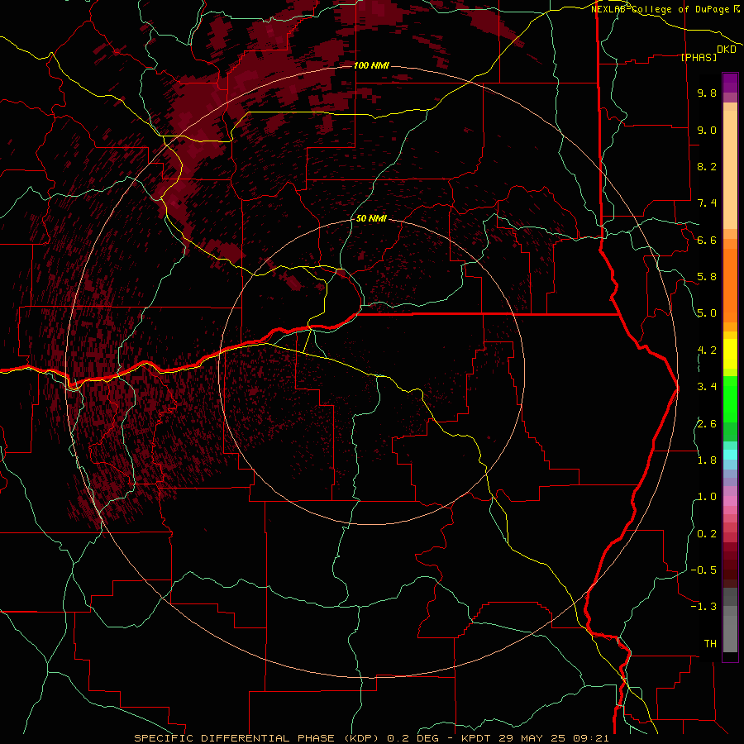This screenshot has height=744, width=744.
Task: Select the -0.5 value on the color scale
Action: (x=703, y=570)
